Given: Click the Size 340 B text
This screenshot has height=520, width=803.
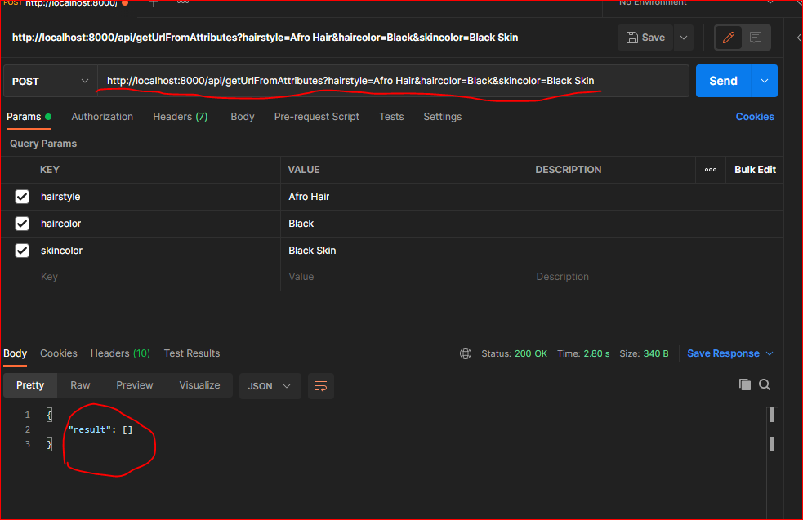Looking at the screenshot, I should (x=644, y=353).
